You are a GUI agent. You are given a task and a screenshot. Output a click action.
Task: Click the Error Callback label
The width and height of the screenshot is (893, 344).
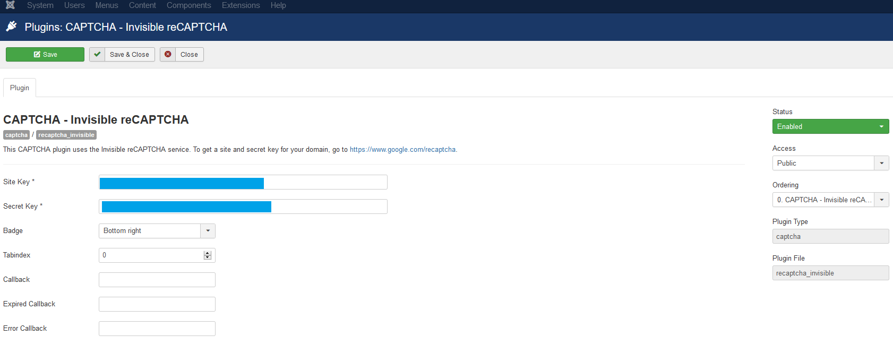[25, 328]
